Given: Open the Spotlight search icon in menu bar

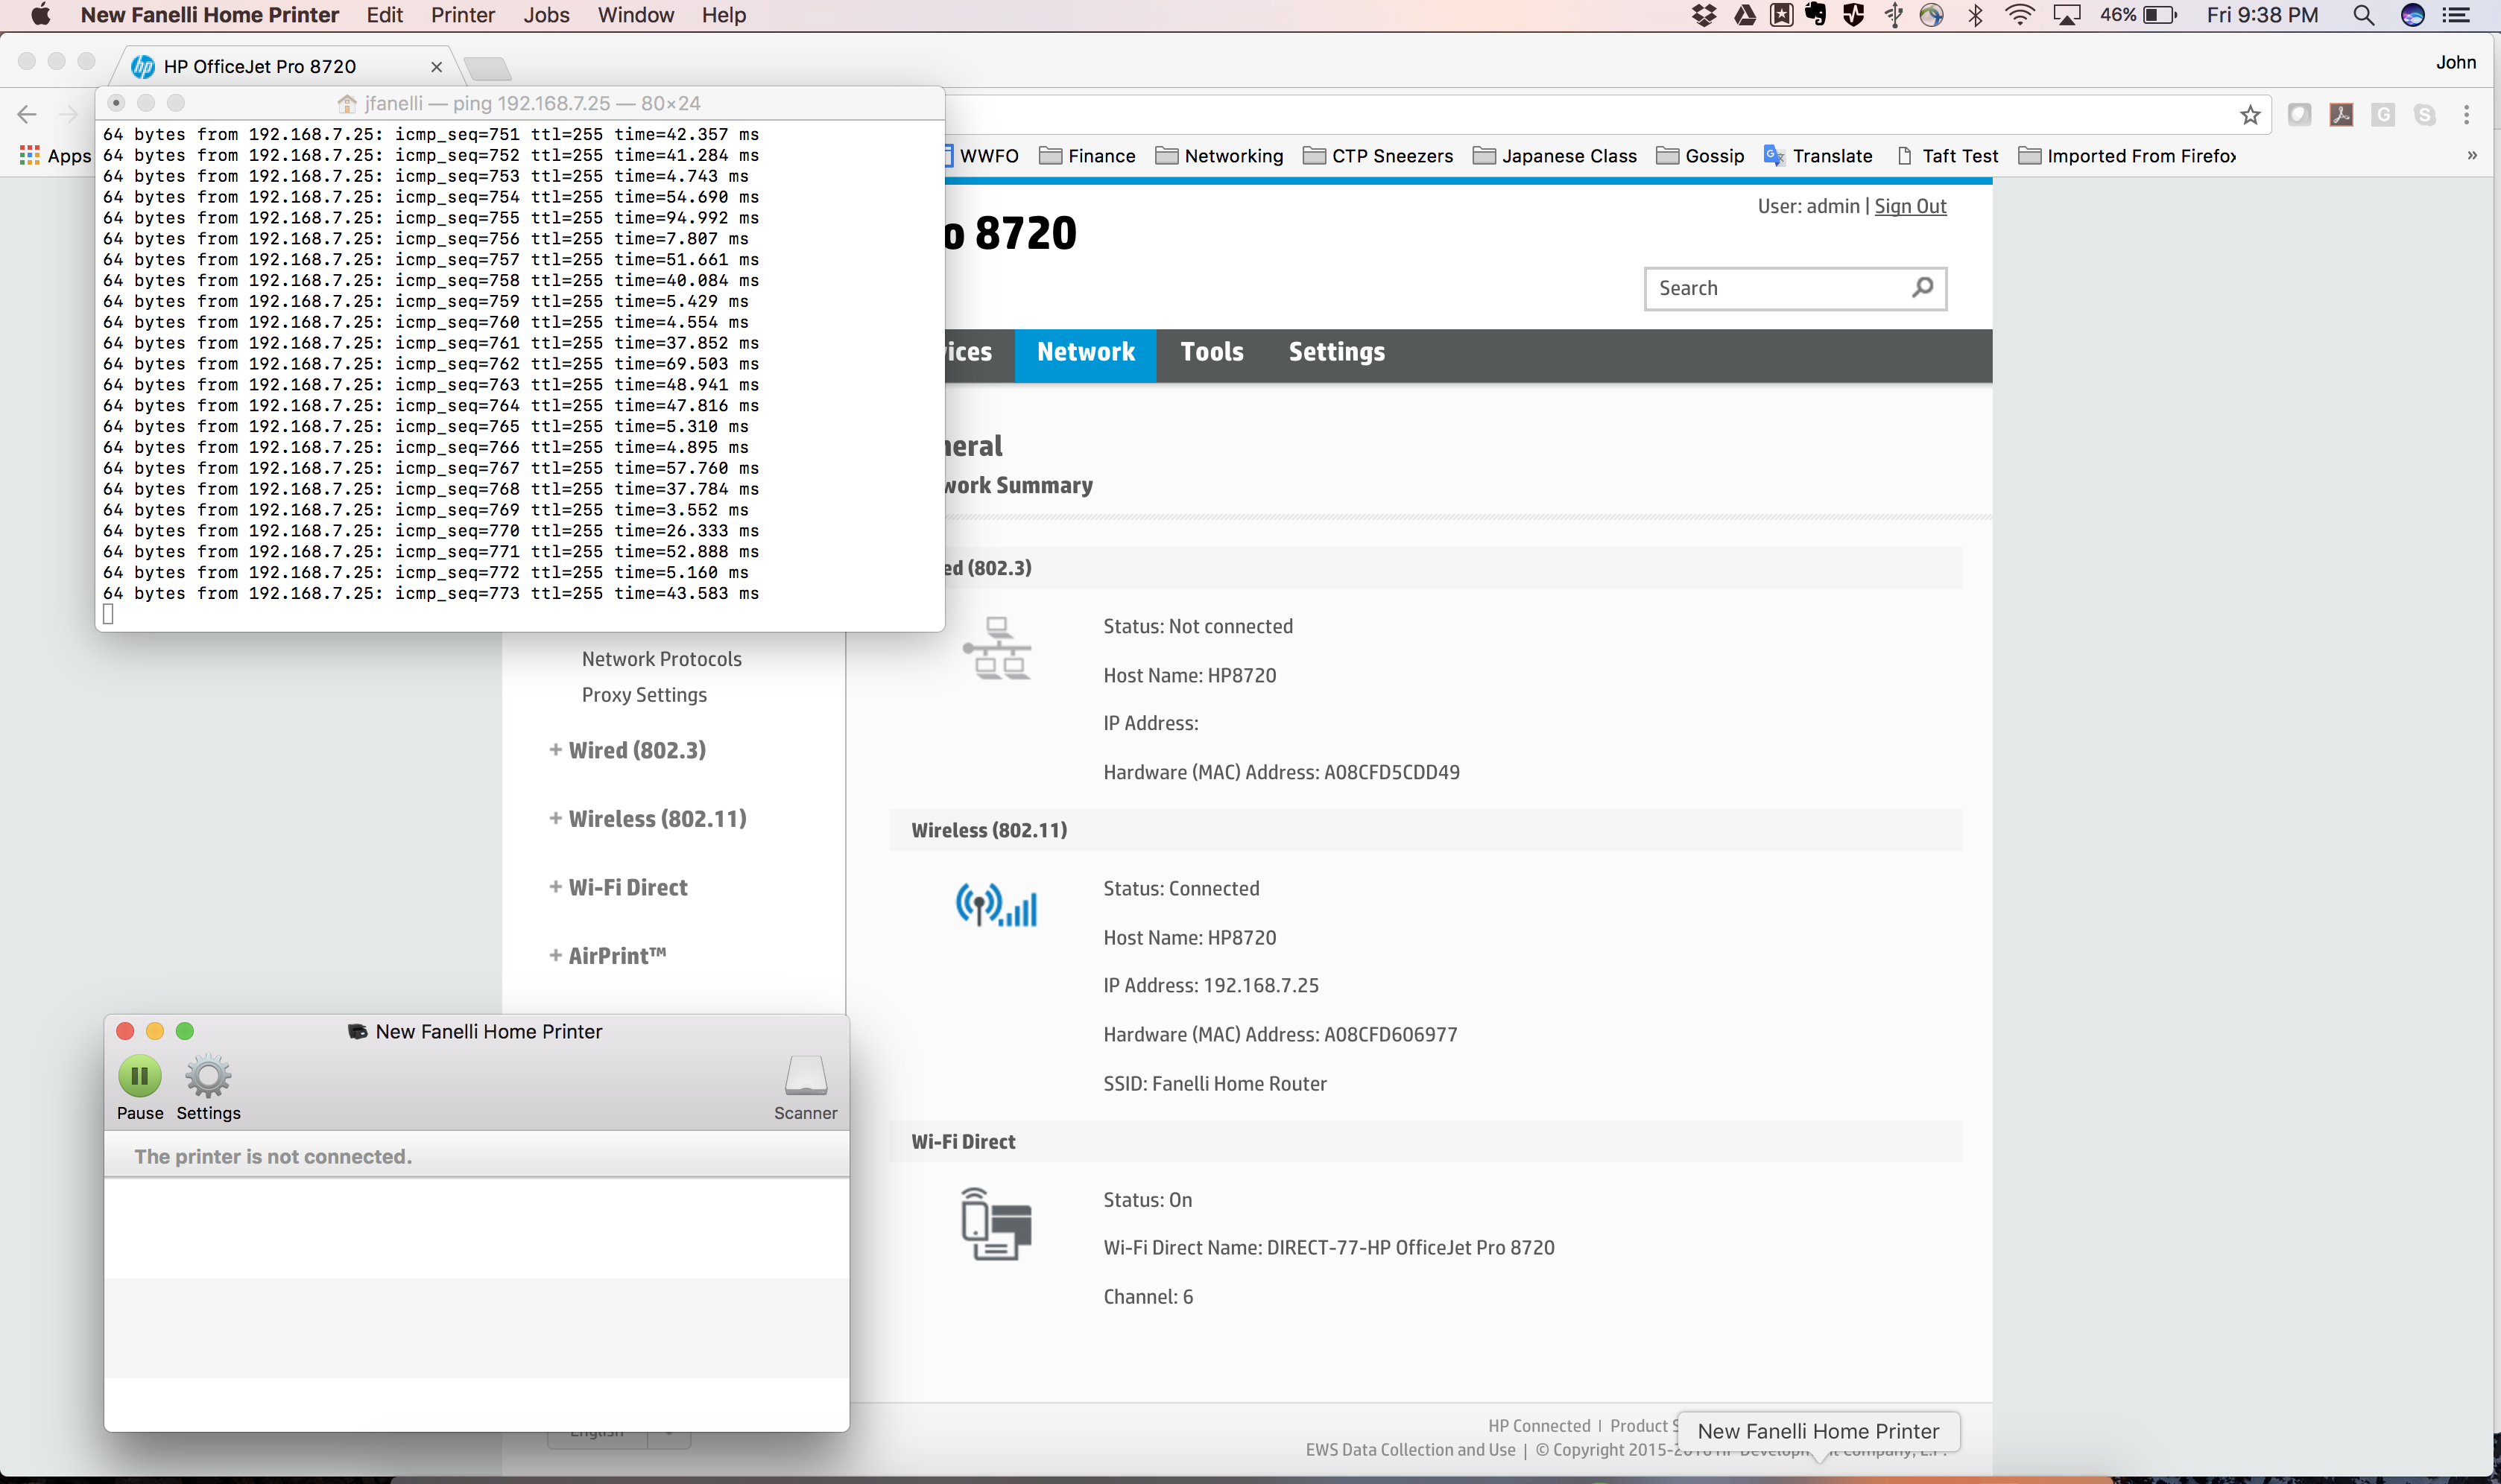Looking at the screenshot, I should tap(2363, 15).
